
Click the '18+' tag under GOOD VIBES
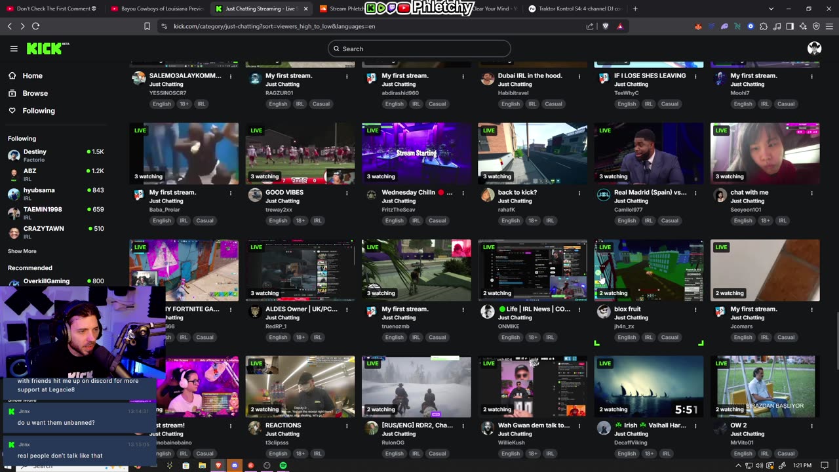point(300,221)
